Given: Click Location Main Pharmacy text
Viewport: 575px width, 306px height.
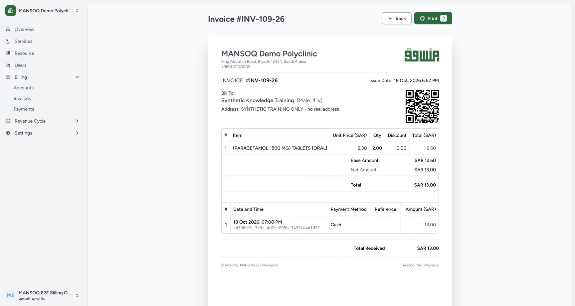Looking at the screenshot, I should pos(420,265).
